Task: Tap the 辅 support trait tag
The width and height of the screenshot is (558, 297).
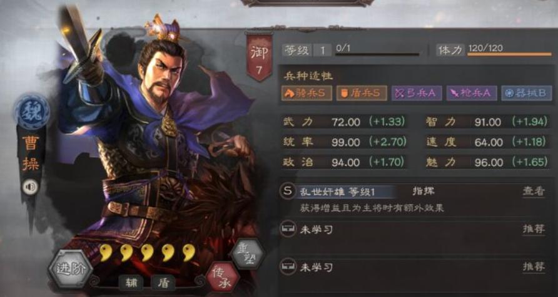Action: (x=131, y=283)
